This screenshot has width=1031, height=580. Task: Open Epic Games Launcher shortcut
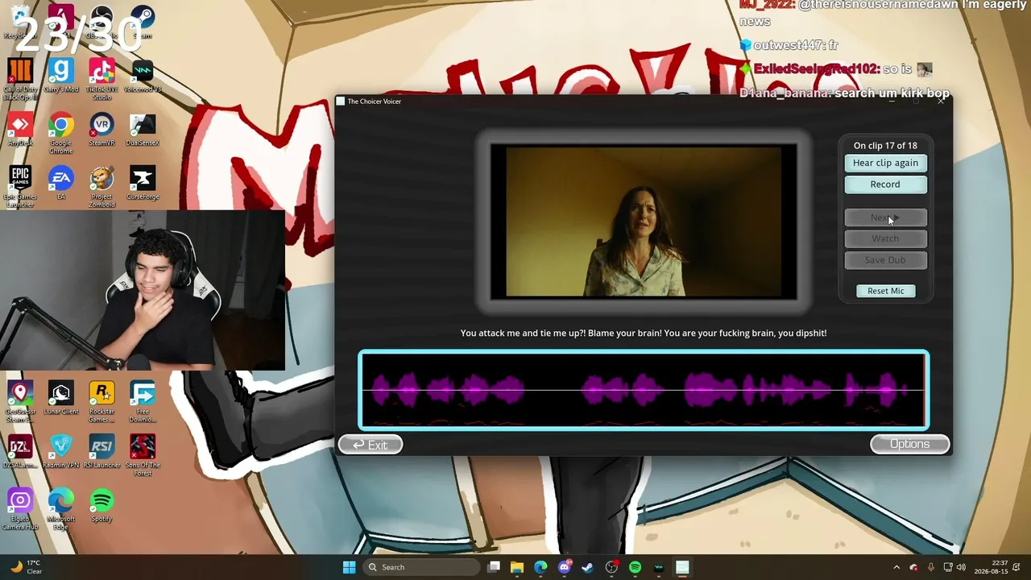tap(20, 187)
